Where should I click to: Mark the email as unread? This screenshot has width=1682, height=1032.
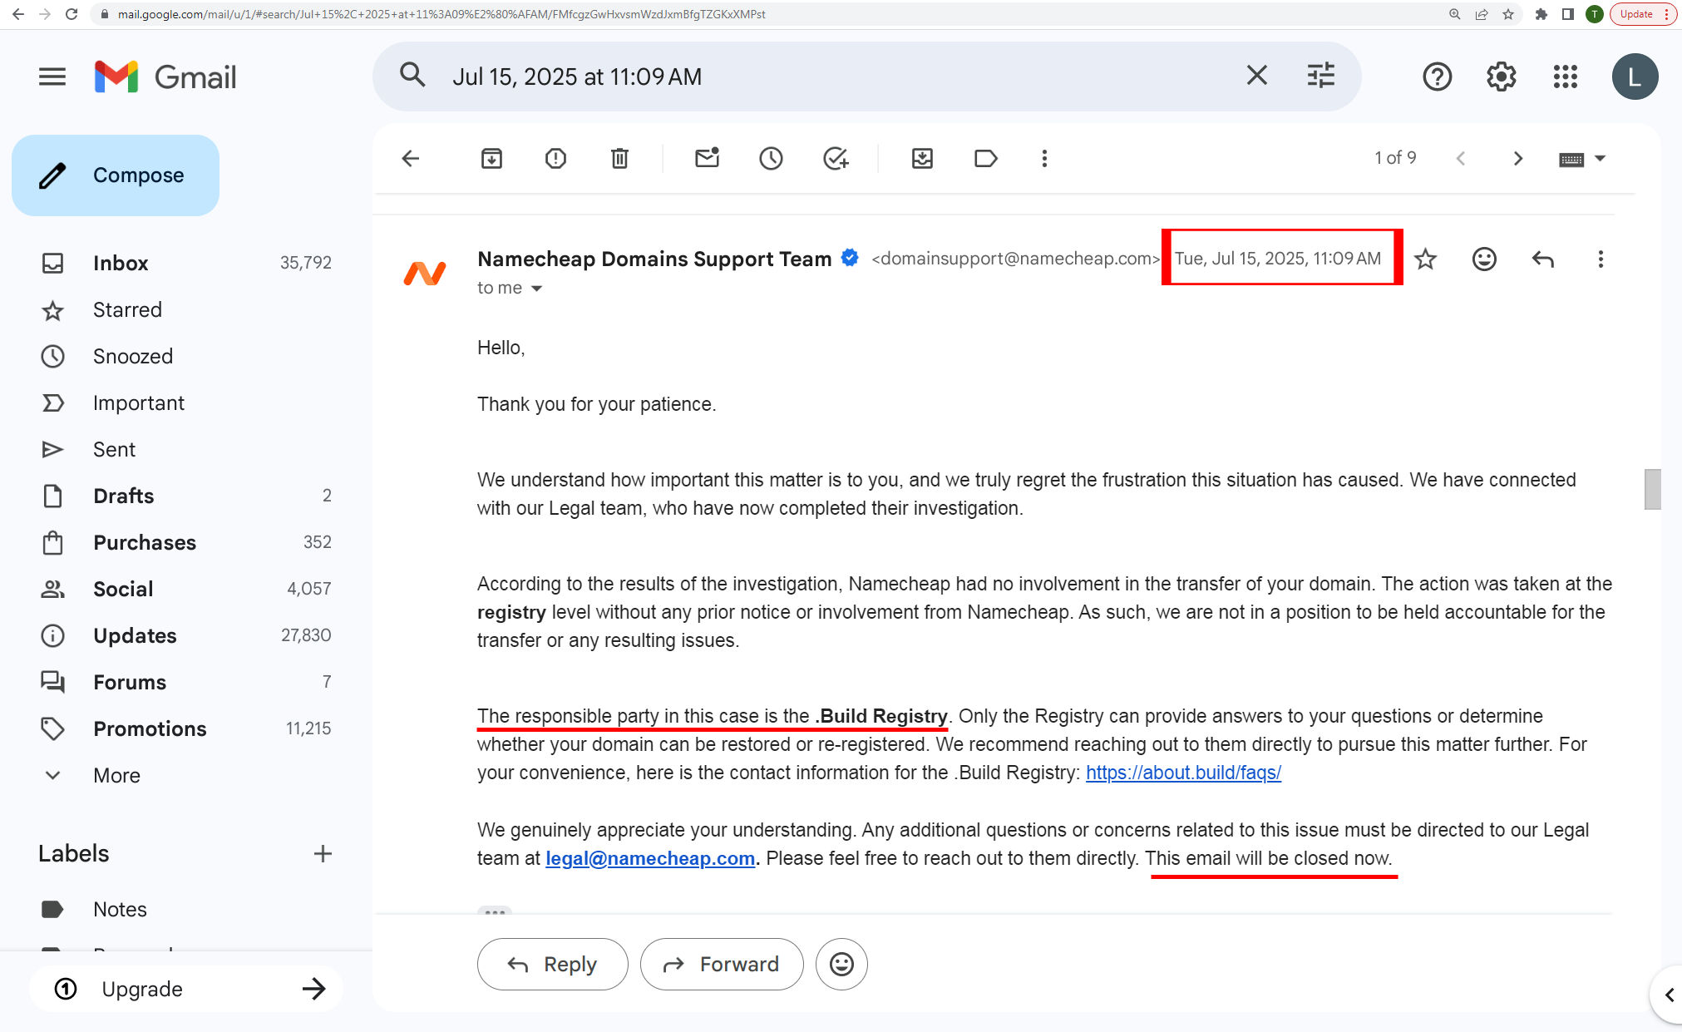707,158
